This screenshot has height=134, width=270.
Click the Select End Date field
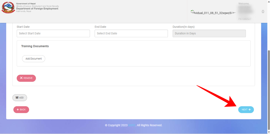[131, 33]
